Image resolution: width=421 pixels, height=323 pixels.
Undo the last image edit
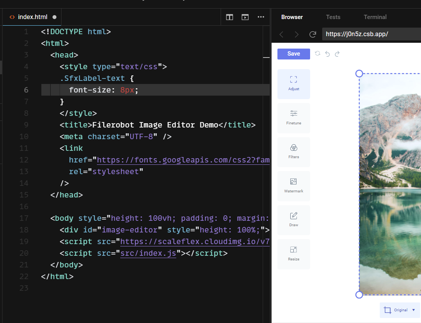pos(327,54)
